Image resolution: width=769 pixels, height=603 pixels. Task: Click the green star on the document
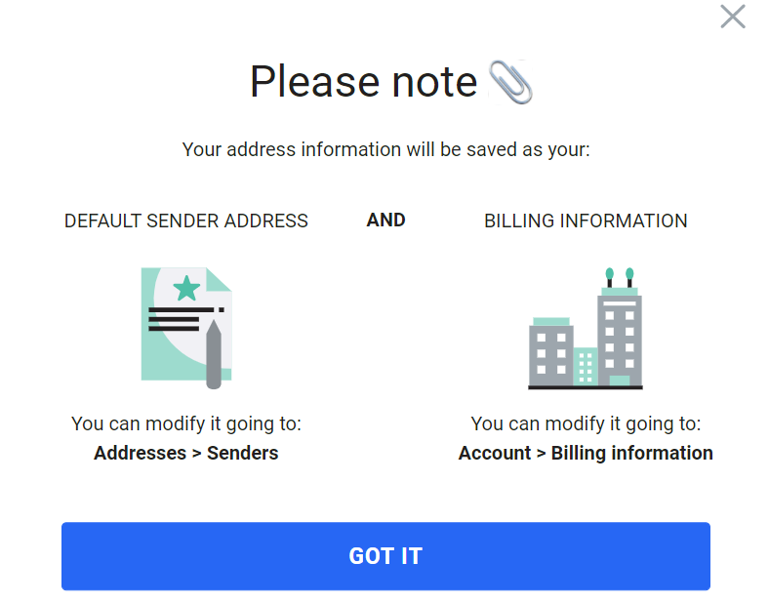click(186, 288)
